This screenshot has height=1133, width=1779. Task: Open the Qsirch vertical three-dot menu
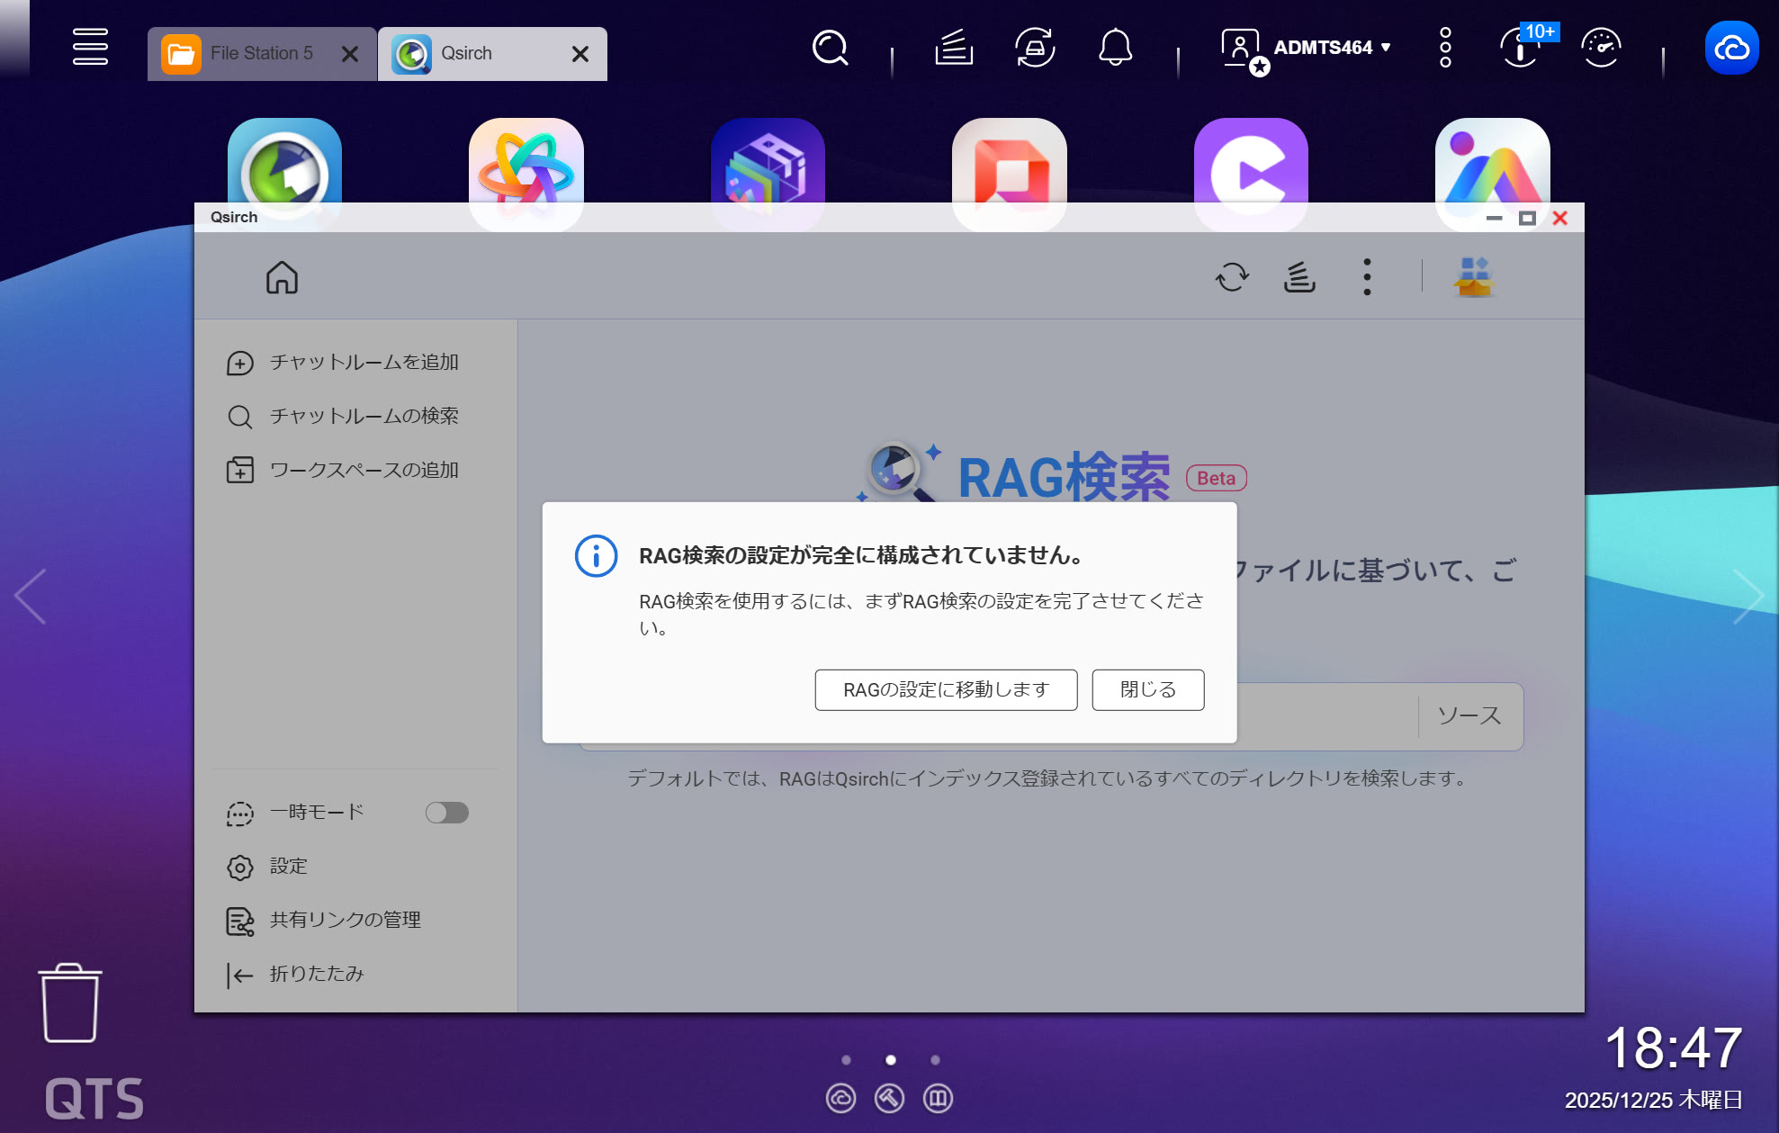coord(1367,277)
